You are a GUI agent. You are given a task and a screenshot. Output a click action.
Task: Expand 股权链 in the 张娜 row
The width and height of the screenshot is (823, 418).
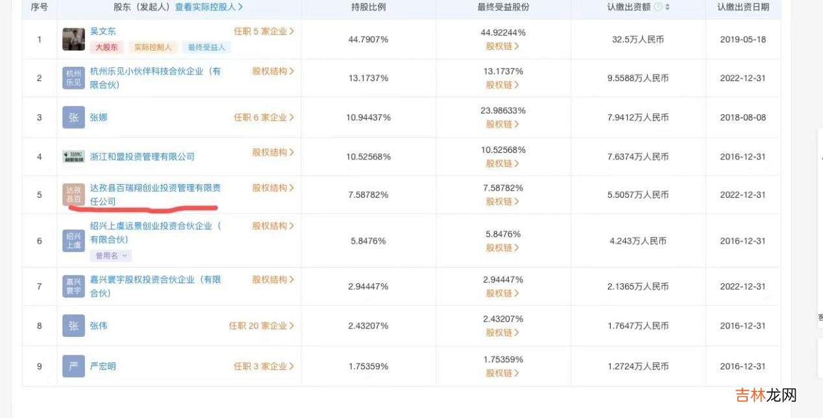[502, 124]
